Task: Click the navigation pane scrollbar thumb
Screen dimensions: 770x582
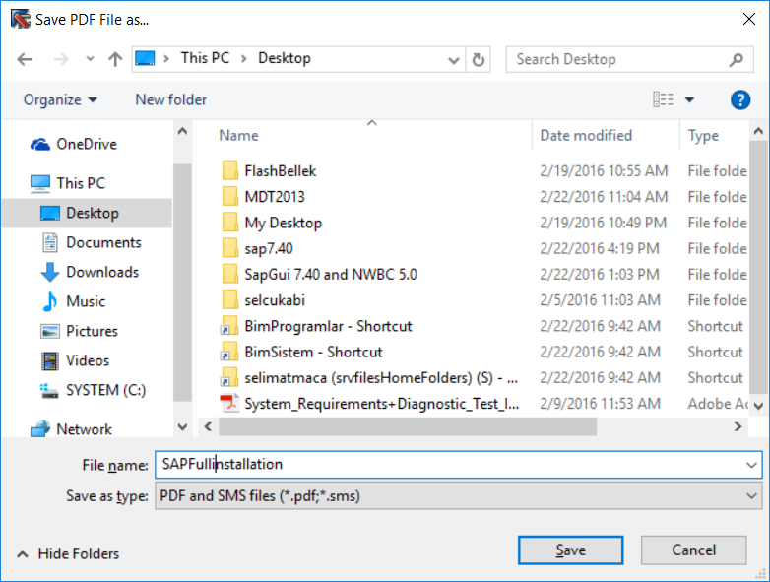Action: click(x=183, y=283)
